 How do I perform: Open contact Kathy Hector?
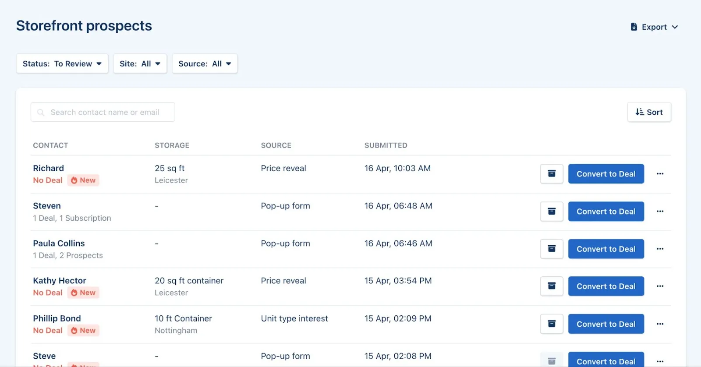(x=60, y=281)
